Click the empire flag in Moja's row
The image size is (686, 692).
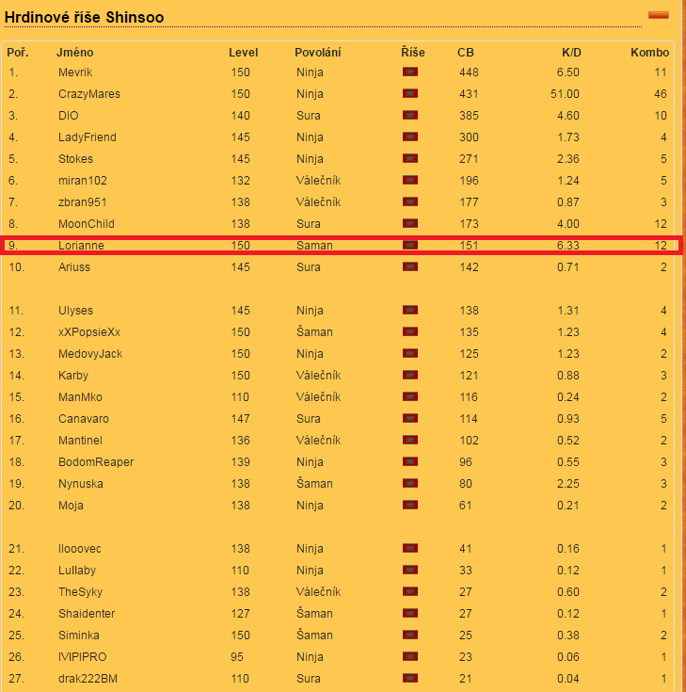(410, 506)
